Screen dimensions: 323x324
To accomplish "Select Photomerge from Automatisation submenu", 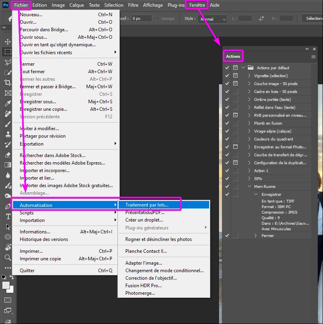I will click(164, 293).
